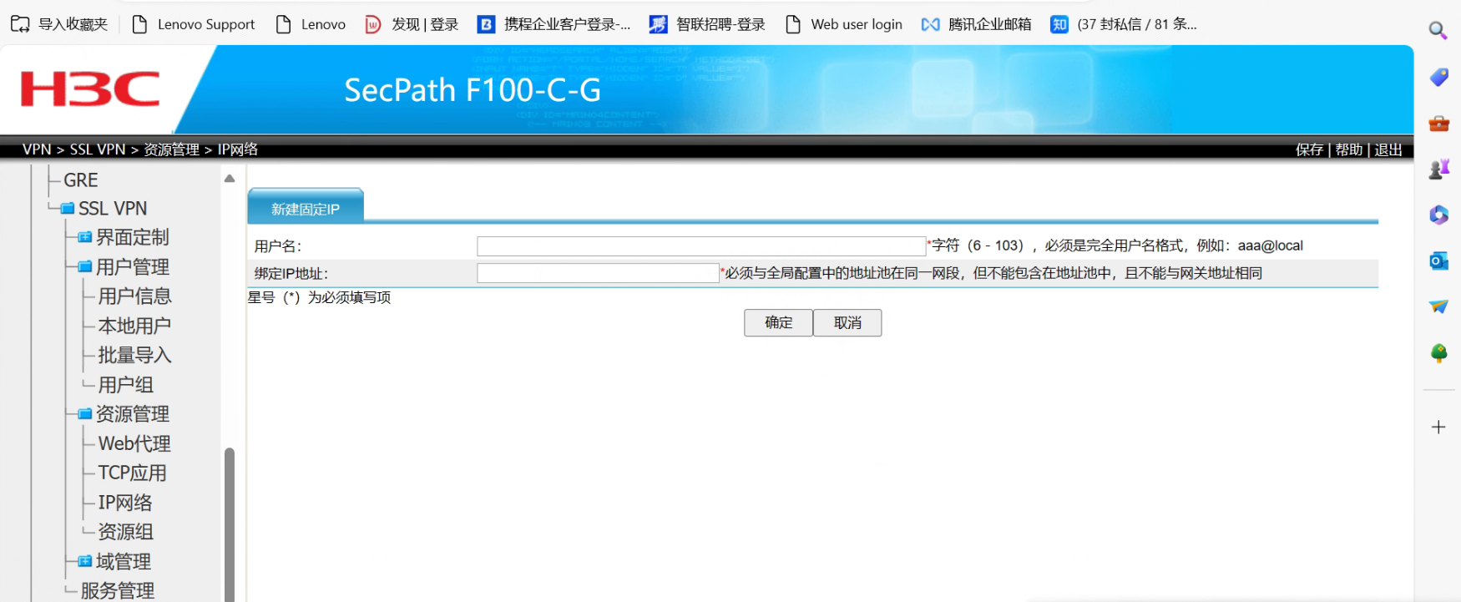
Task: Click the navigation tree scrollbar thumb
Action: tap(230, 524)
